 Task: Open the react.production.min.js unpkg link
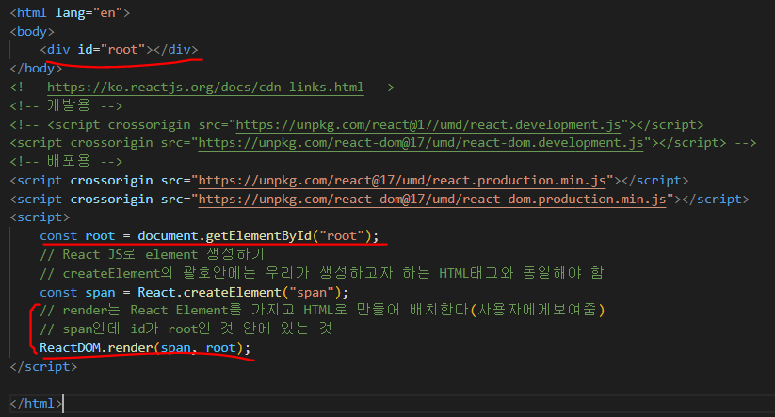tap(402, 181)
